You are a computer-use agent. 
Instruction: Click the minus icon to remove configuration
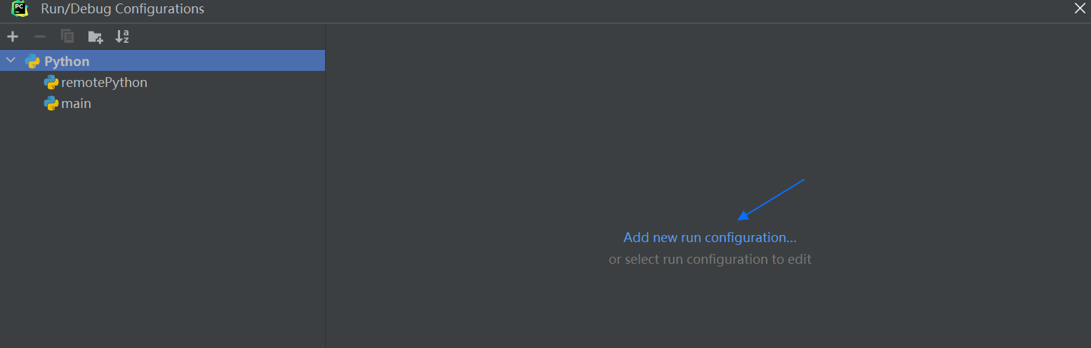(40, 36)
